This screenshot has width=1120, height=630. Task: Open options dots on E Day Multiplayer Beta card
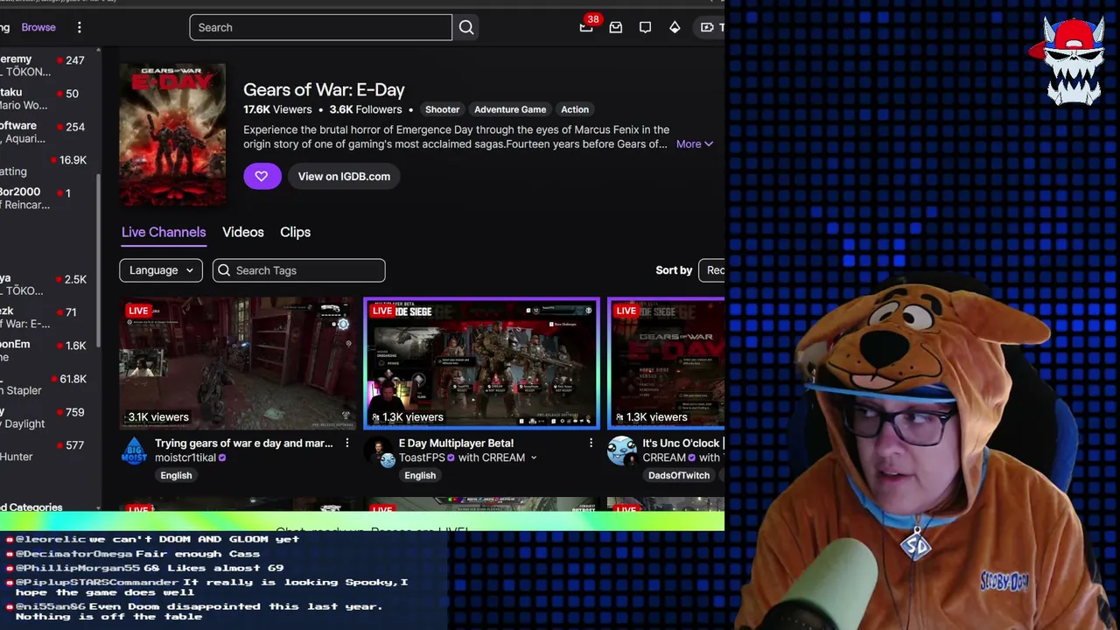(x=591, y=444)
